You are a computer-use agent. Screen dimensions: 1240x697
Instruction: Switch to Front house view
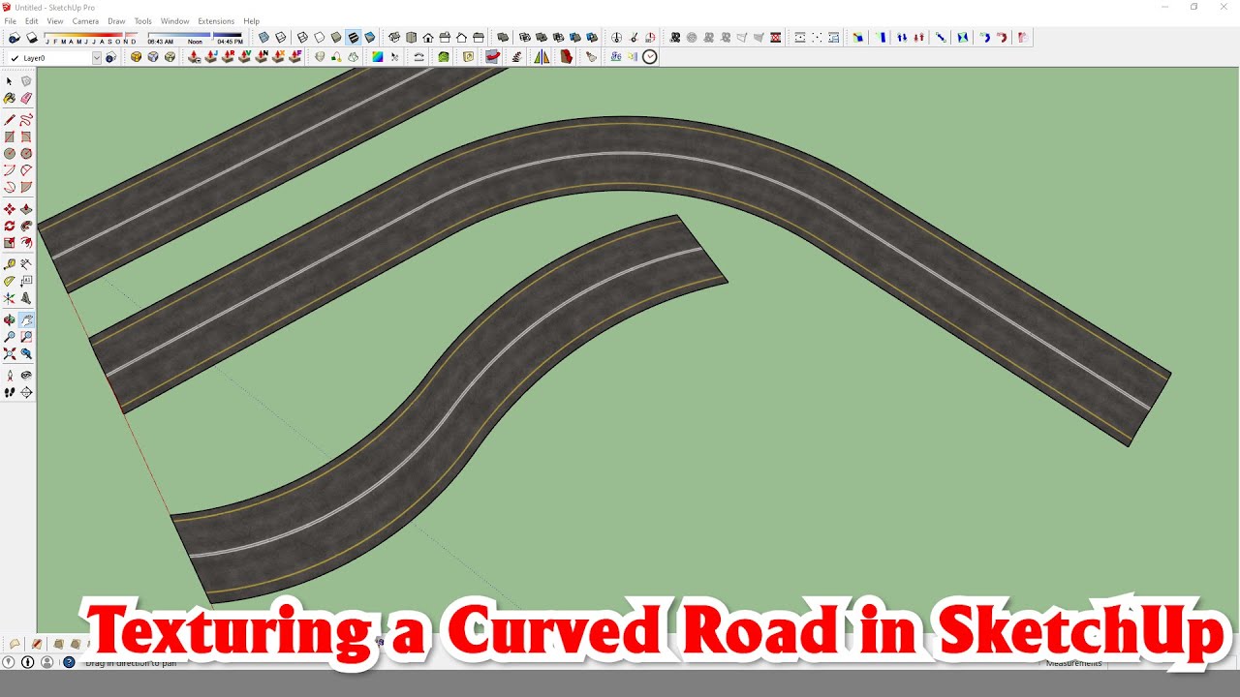coord(427,38)
